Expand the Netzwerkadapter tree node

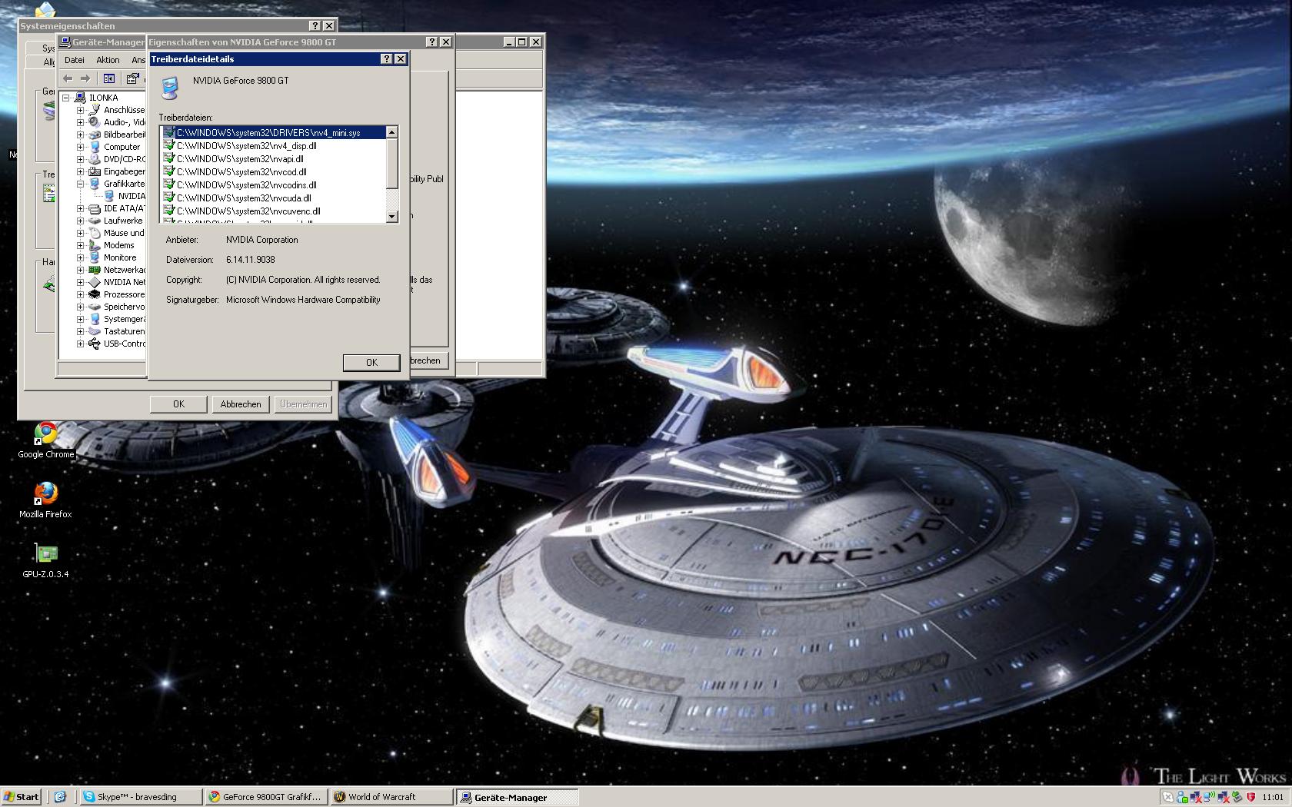point(80,270)
